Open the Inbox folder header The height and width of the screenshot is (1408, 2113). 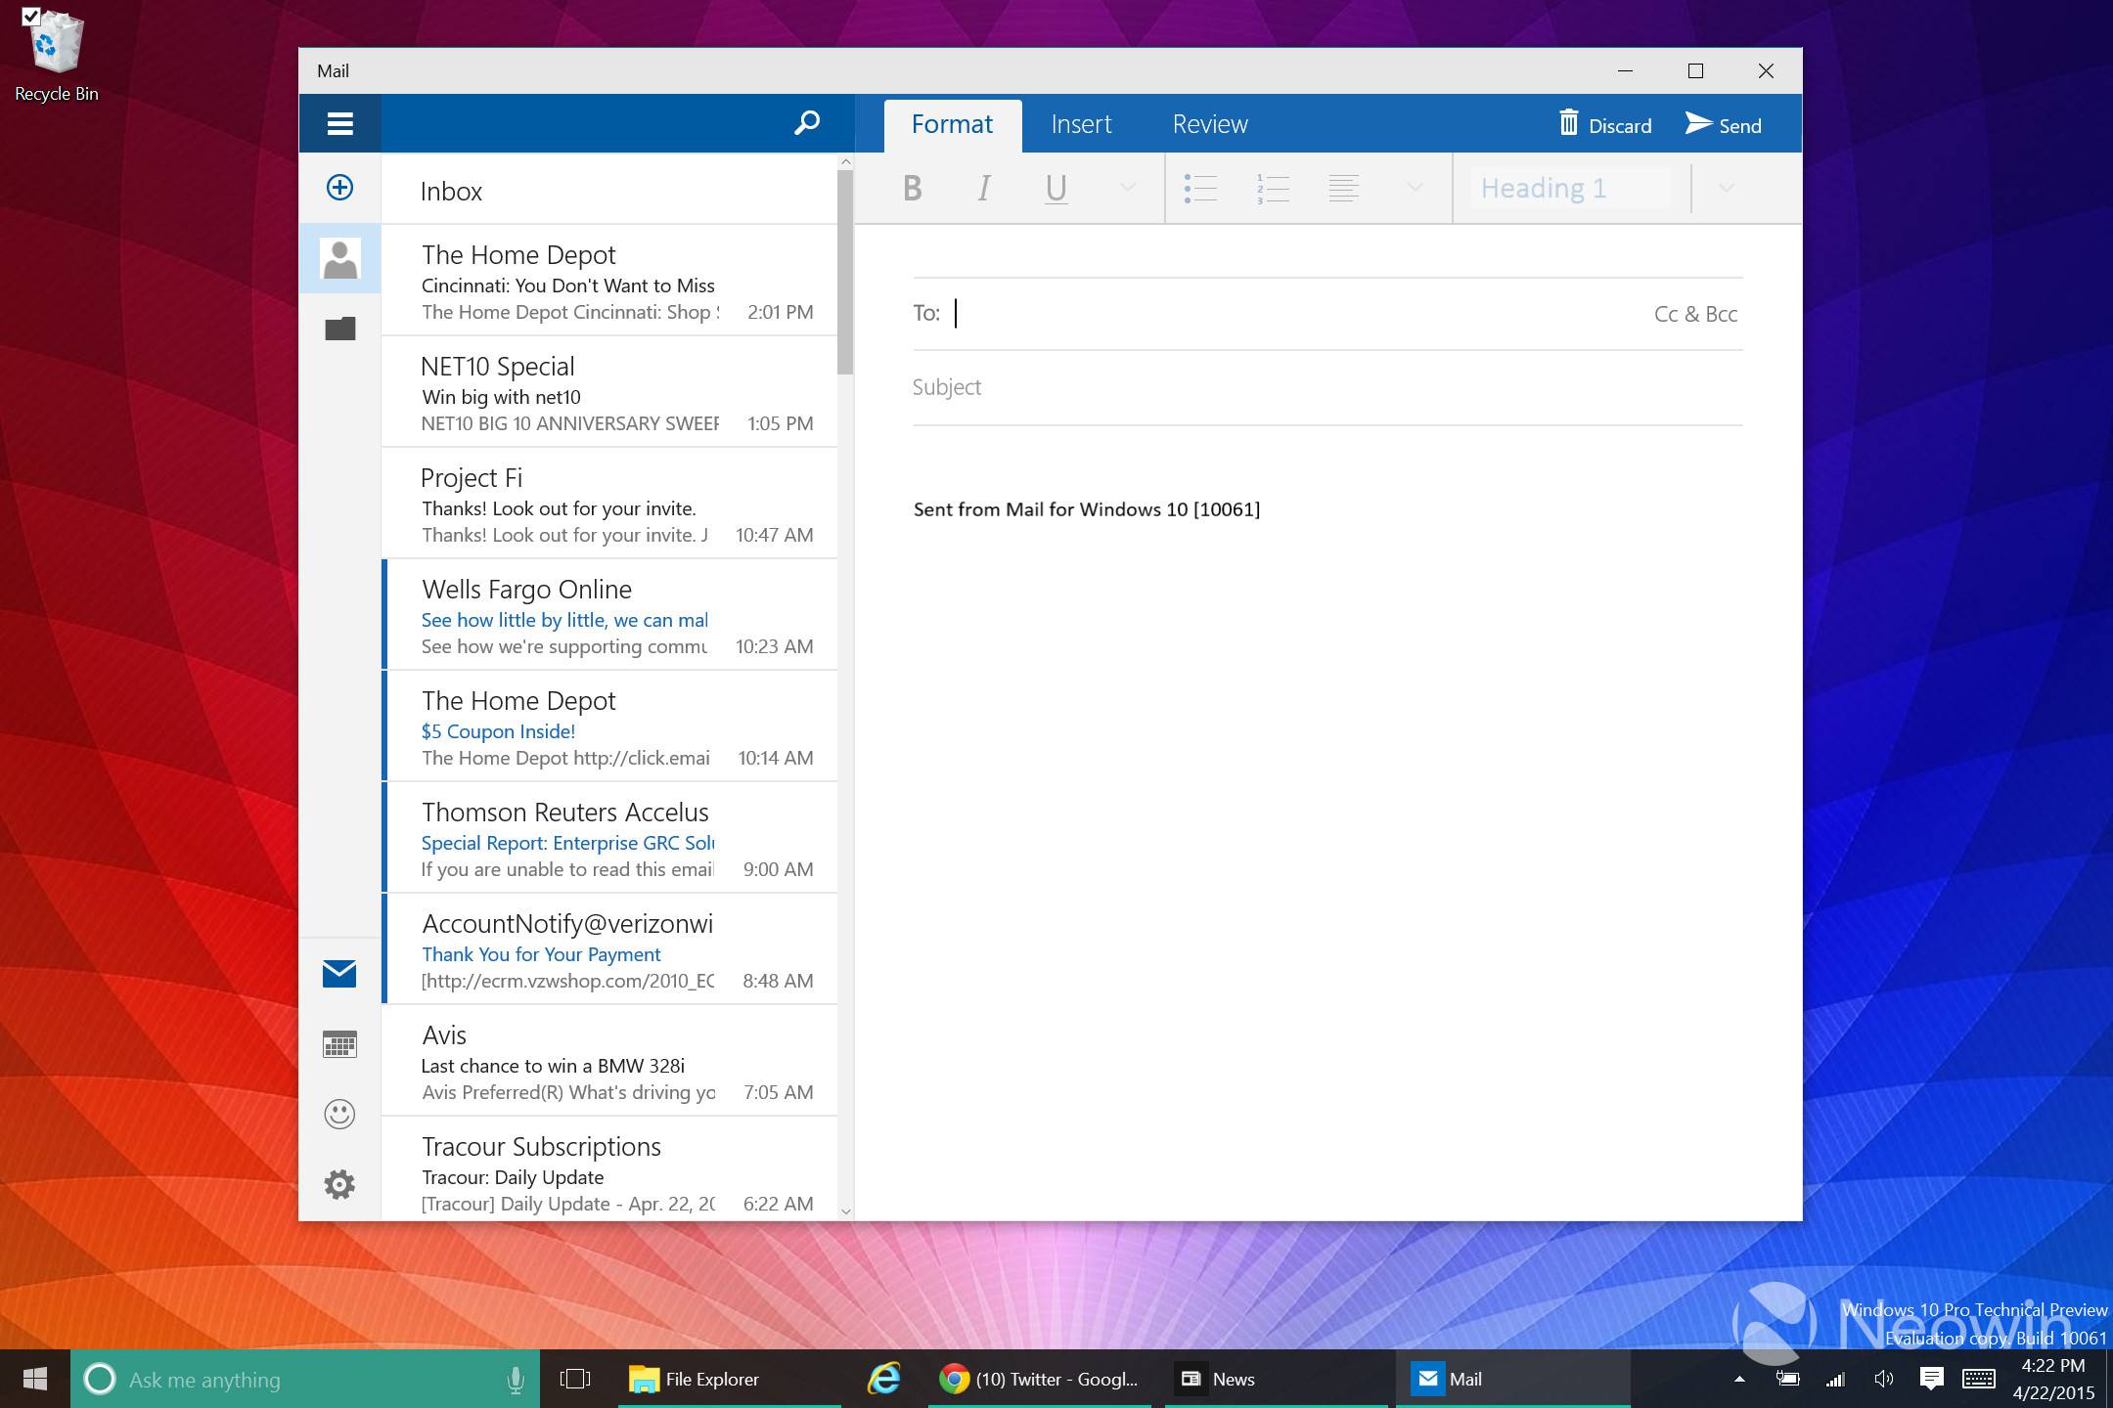tap(451, 192)
